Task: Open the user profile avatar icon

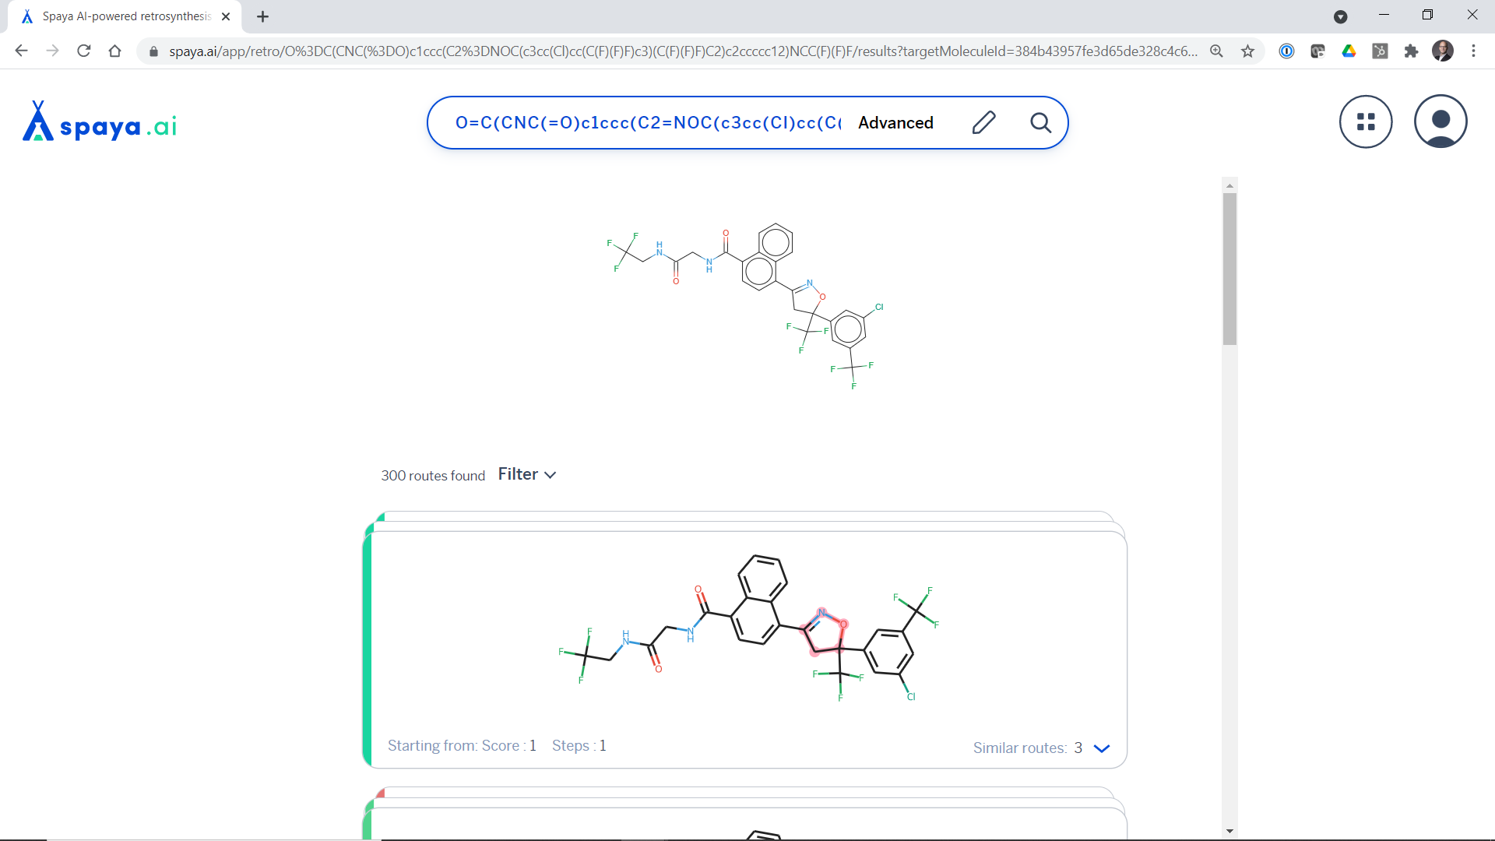Action: pos(1440,122)
